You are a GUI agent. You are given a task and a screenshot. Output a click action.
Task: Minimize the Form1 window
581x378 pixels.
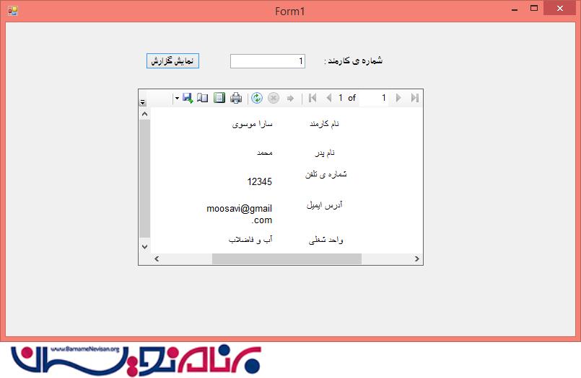pyautogui.click(x=515, y=9)
